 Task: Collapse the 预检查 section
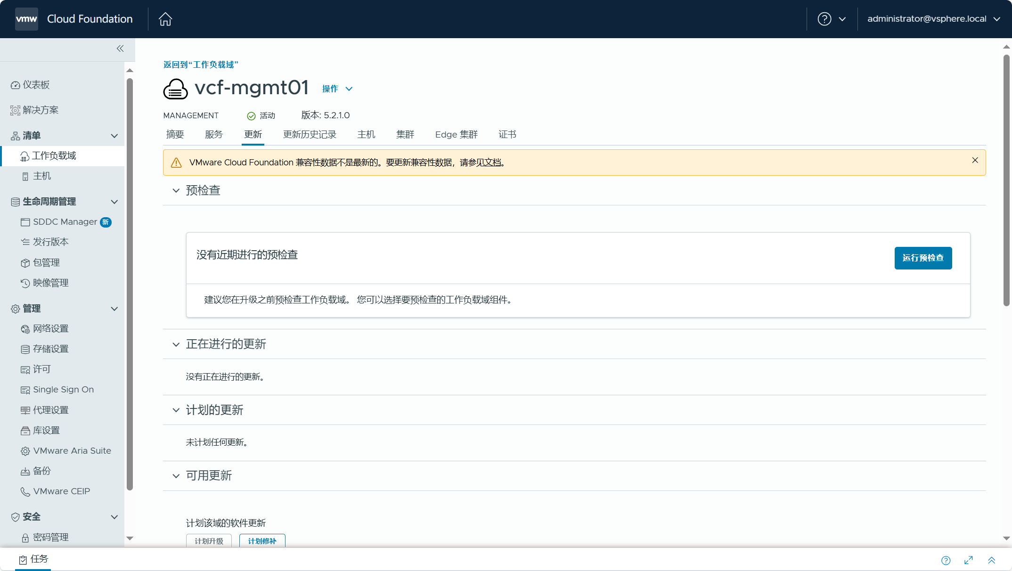(x=176, y=190)
